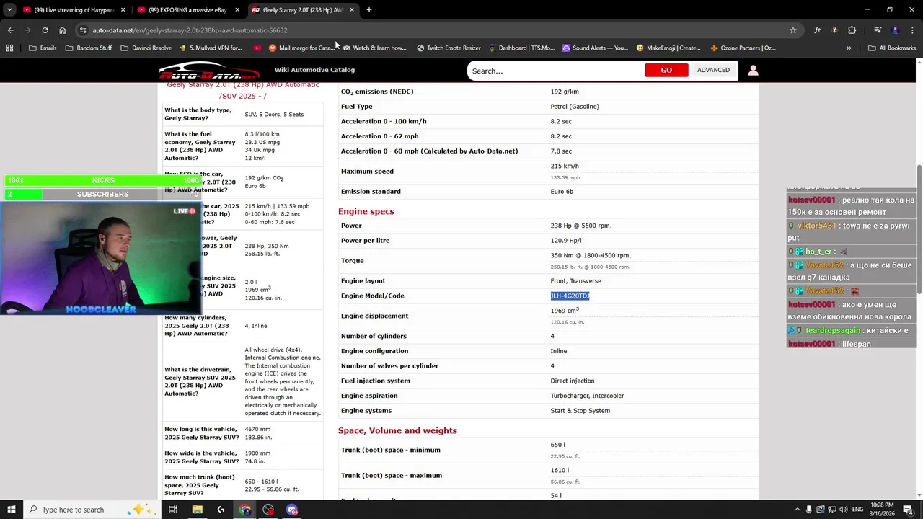This screenshot has height=519, width=923.
Task: Click the browser back arrow
Action: click(10, 30)
